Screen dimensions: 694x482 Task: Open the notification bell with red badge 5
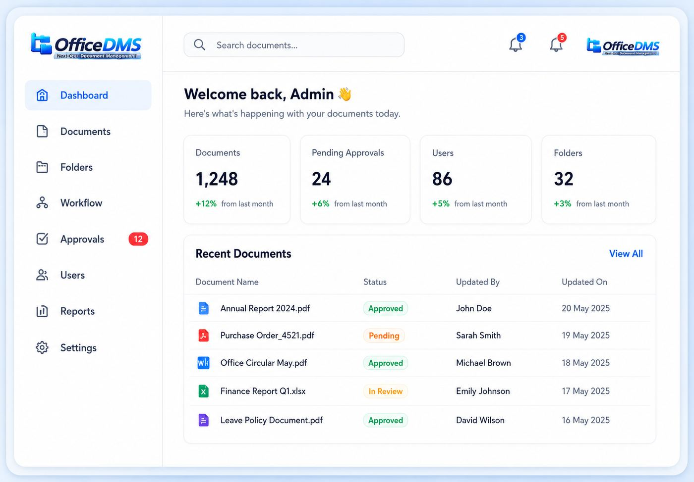point(557,44)
